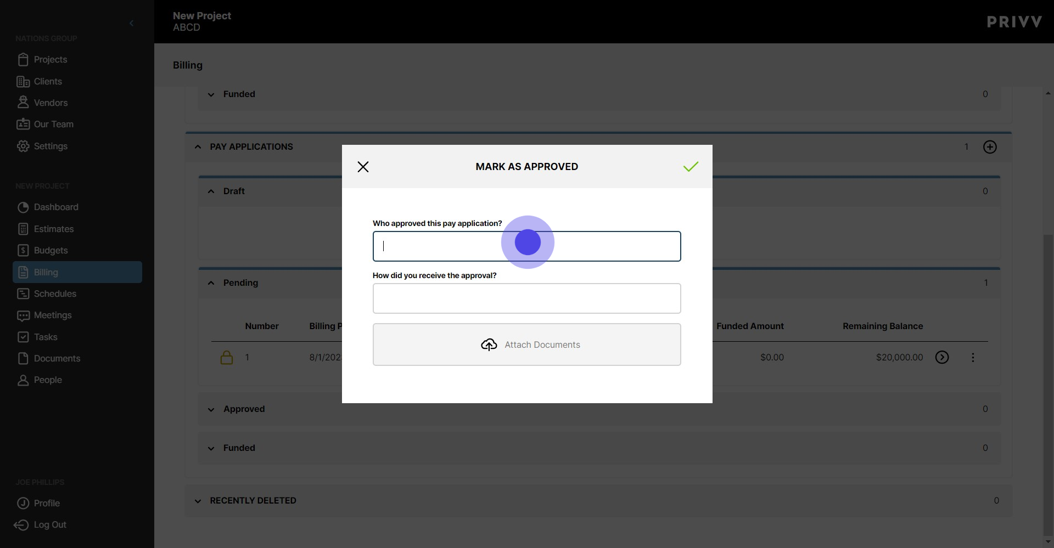Image resolution: width=1054 pixels, height=548 pixels.
Task: Open People page
Action: [48, 380]
